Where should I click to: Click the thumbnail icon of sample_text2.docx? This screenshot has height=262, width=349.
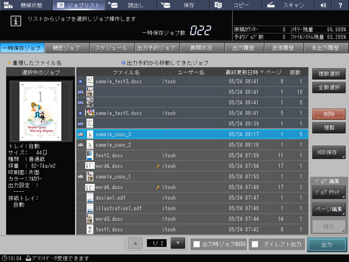click(x=90, y=113)
